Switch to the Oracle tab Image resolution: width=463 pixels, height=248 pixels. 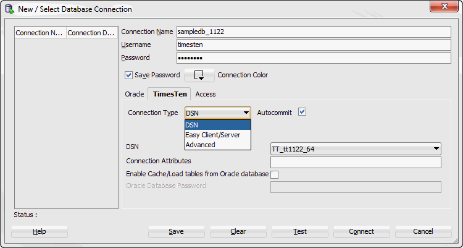pyautogui.click(x=135, y=94)
